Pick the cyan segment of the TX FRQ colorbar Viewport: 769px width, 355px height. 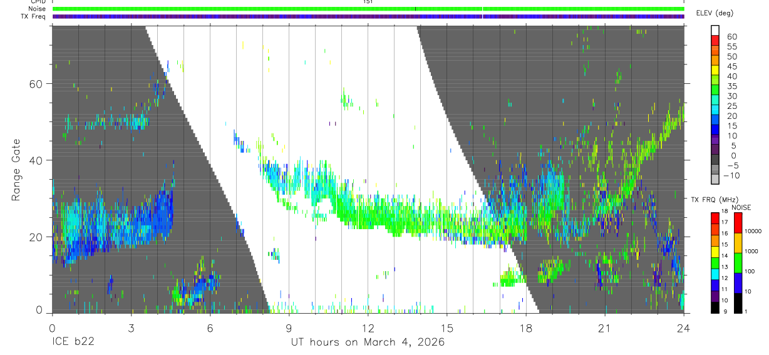pyautogui.click(x=716, y=274)
